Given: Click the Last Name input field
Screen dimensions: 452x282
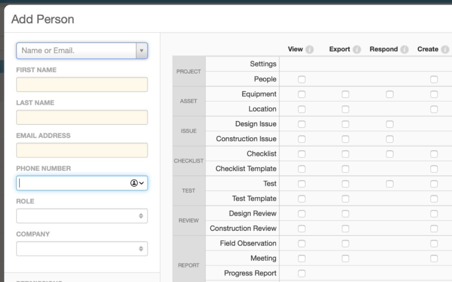Looking at the screenshot, I should coord(82,117).
